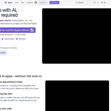Click the search magnifier icon
This screenshot has height=111, width=111.
pyautogui.click(x=77, y=3)
